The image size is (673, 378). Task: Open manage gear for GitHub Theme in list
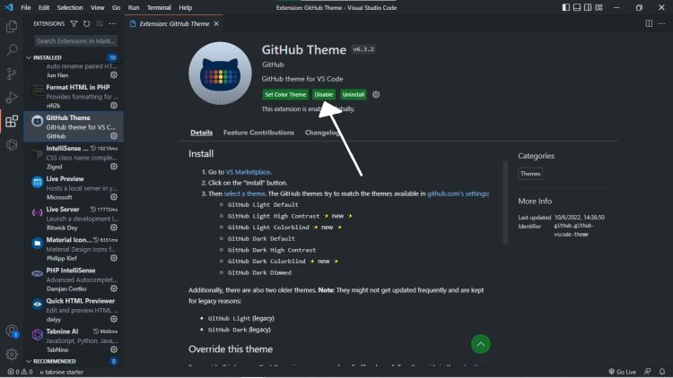114,136
